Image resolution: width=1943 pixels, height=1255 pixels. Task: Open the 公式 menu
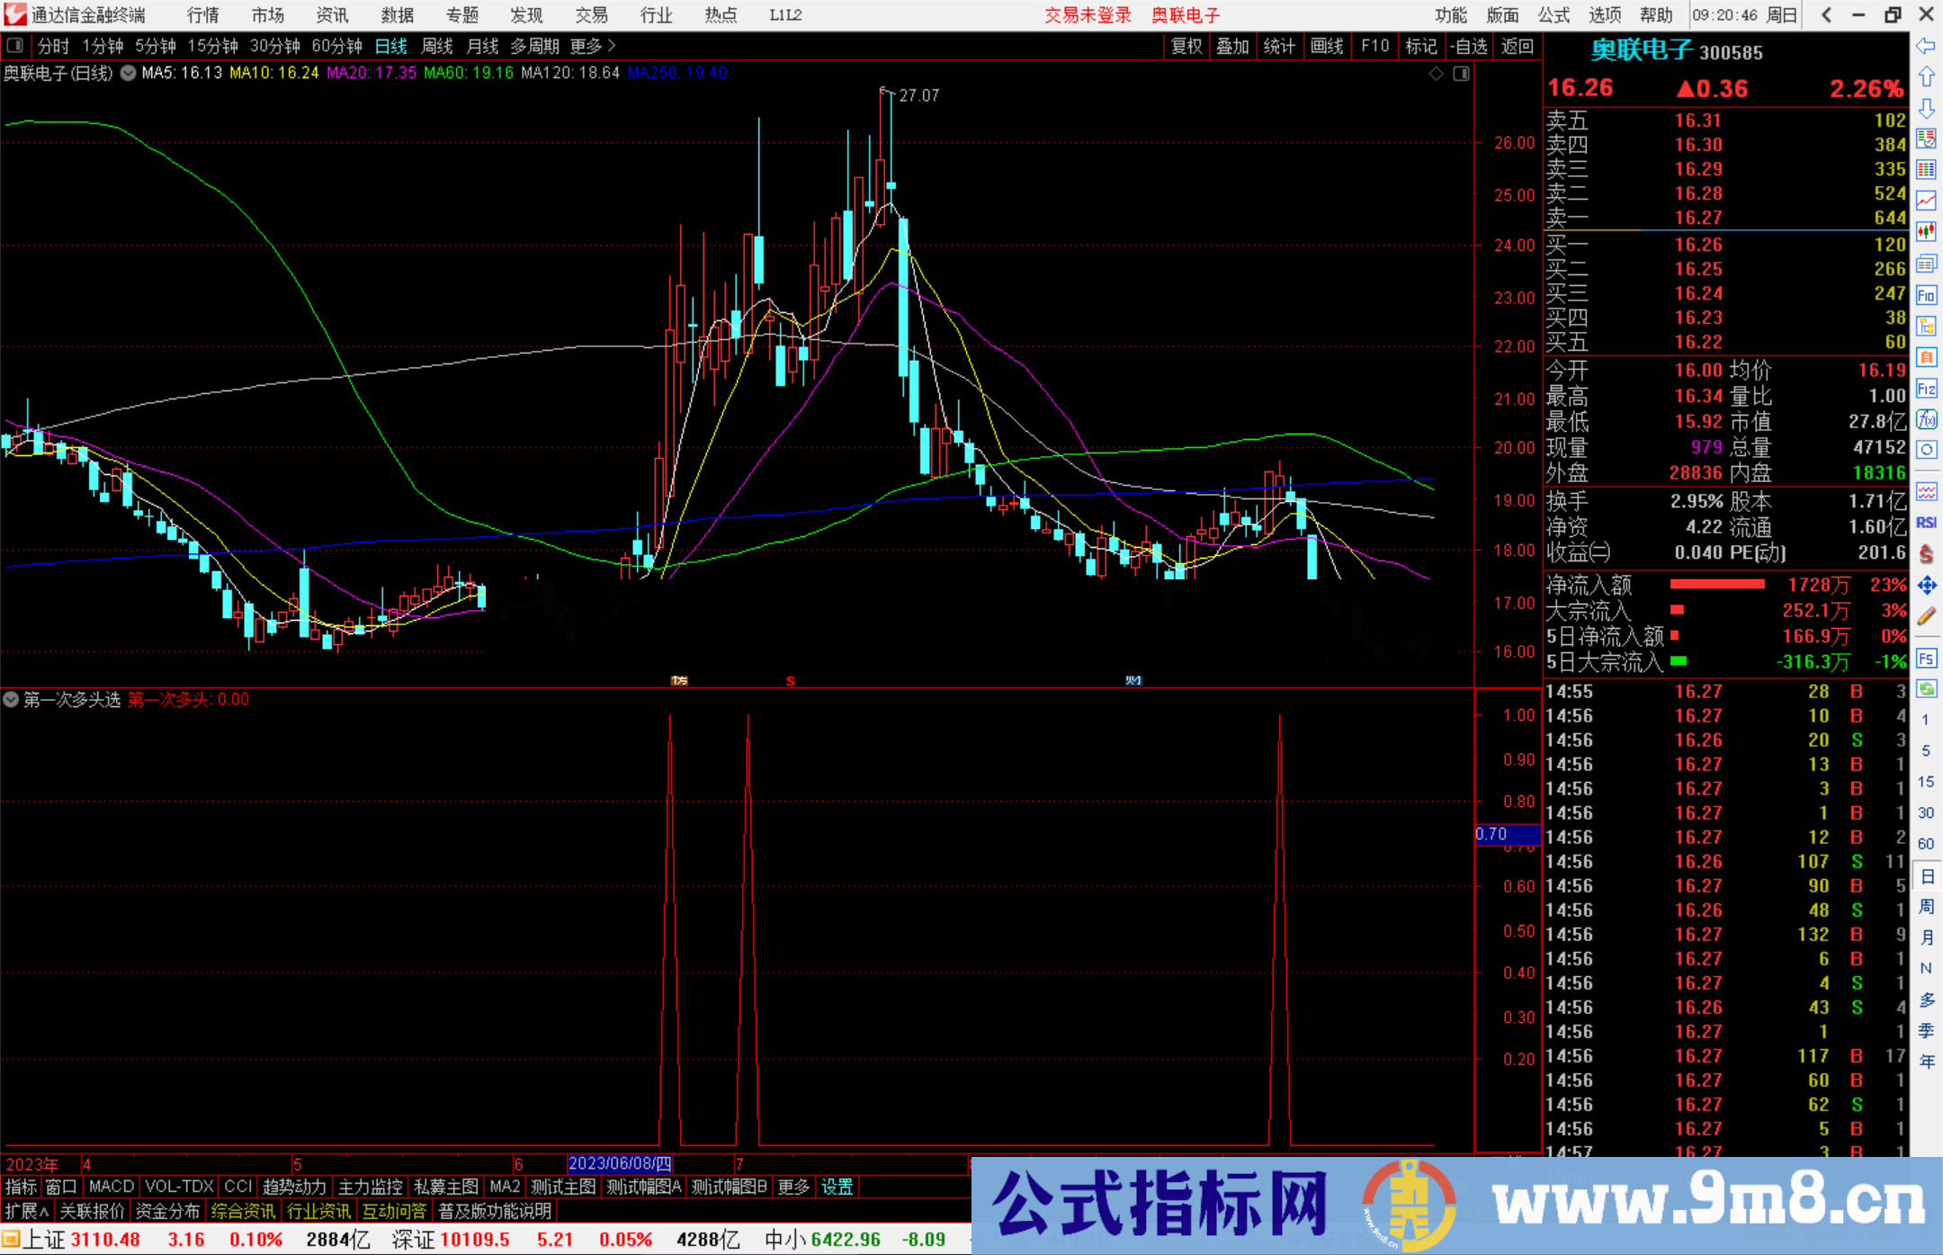coord(1554,14)
